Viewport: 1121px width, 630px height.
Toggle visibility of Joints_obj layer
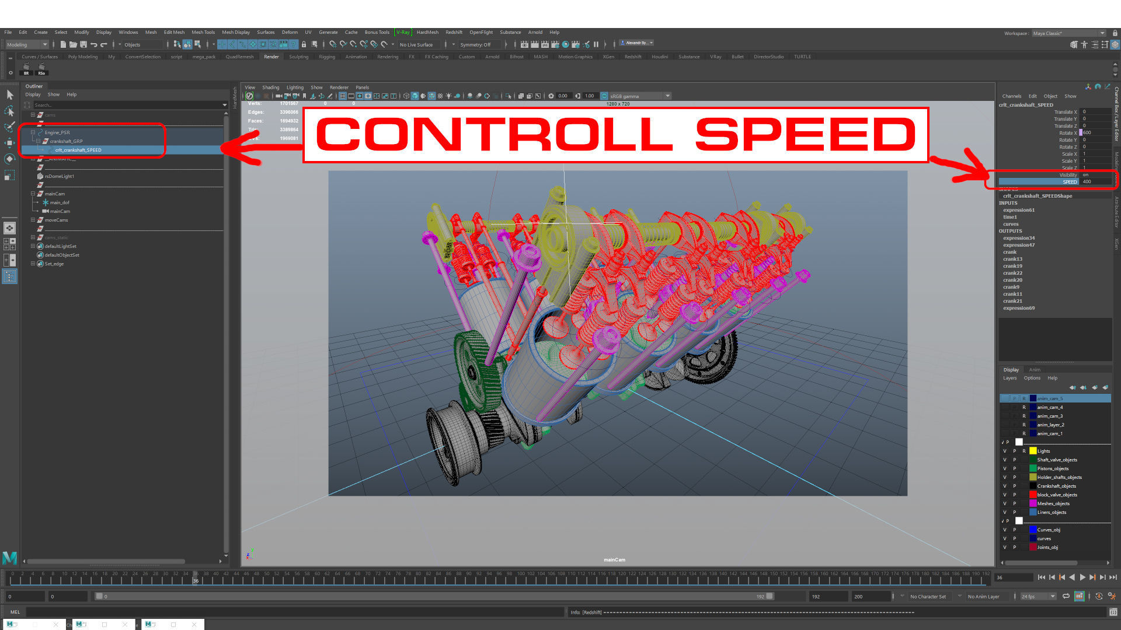(1005, 547)
